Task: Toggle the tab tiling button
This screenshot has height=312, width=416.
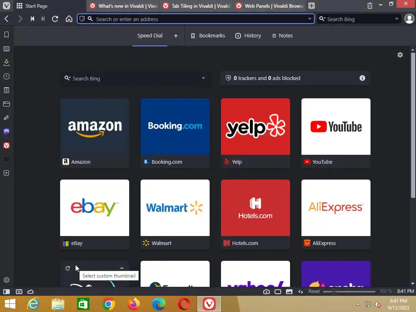Action: (19, 292)
